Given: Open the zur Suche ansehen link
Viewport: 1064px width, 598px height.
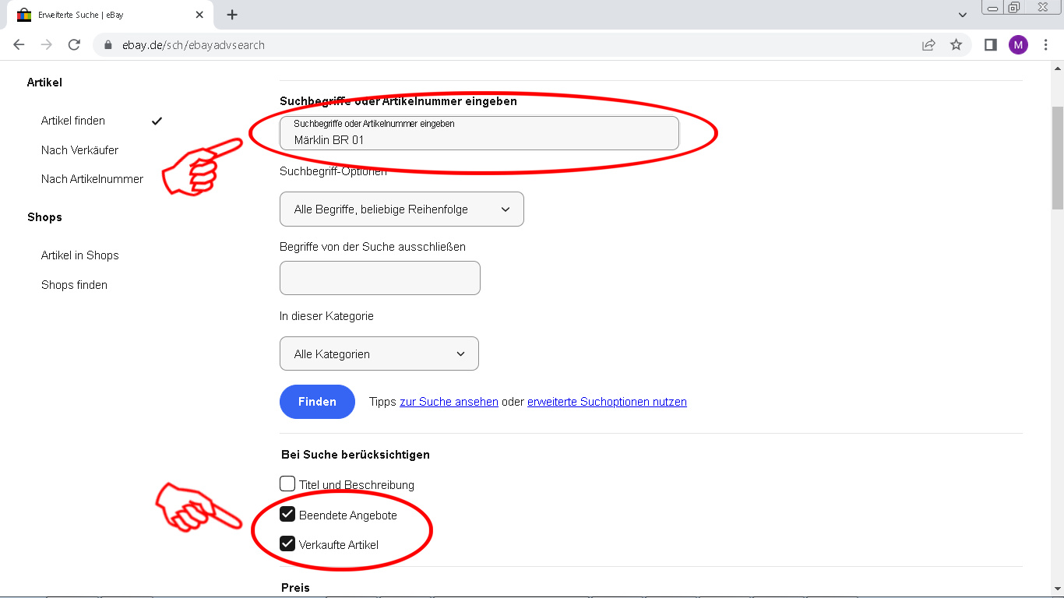Looking at the screenshot, I should point(449,402).
